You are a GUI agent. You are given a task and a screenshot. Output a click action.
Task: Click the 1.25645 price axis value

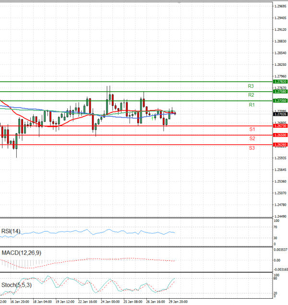280,170
